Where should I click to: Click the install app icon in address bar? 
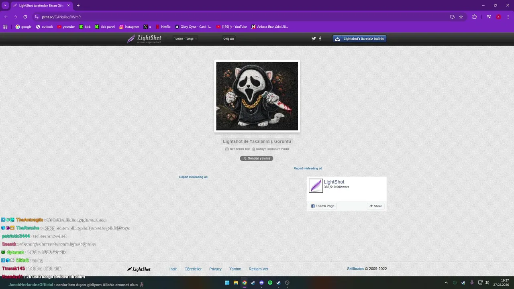452,17
